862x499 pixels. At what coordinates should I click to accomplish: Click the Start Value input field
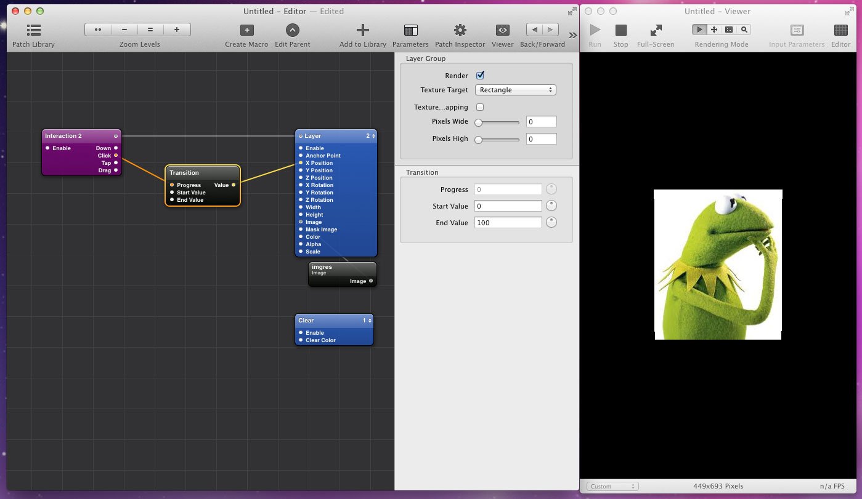[x=508, y=206]
